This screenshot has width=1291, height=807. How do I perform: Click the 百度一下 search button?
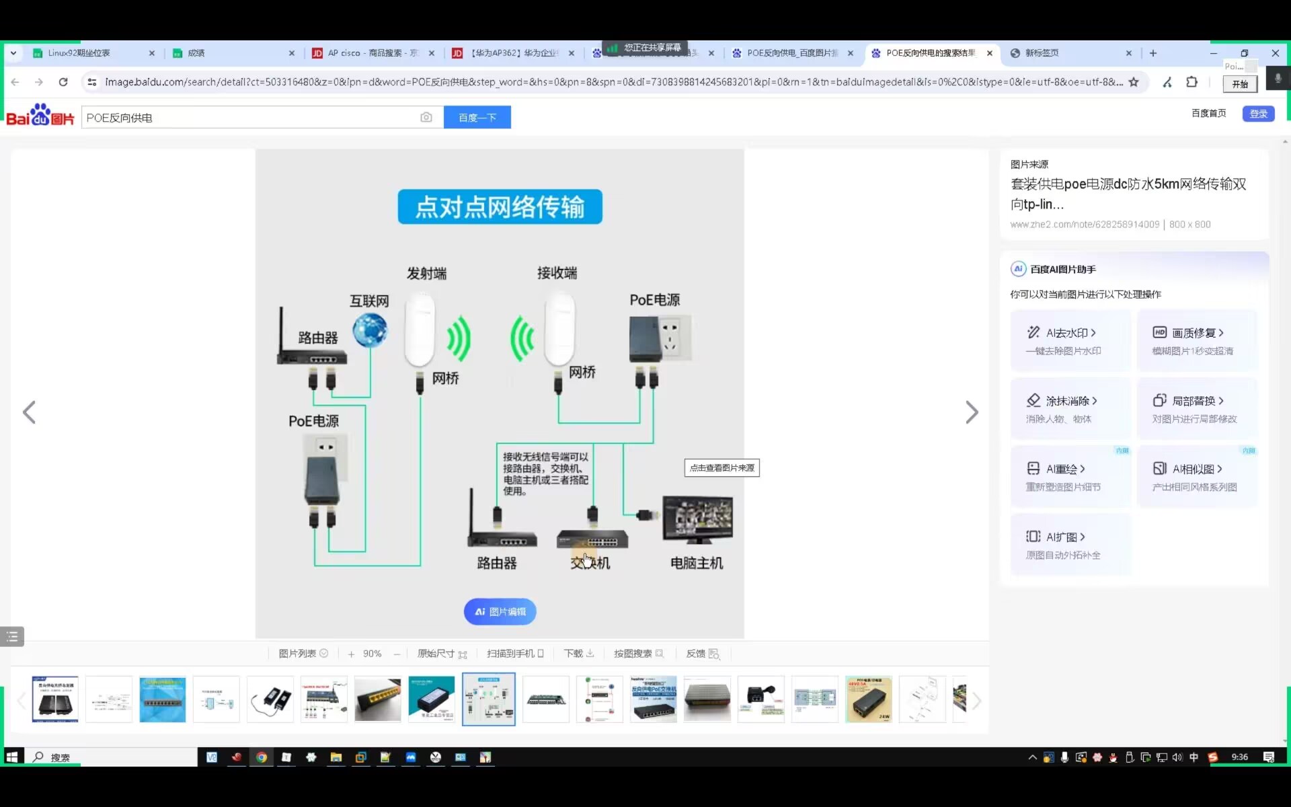(x=477, y=117)
